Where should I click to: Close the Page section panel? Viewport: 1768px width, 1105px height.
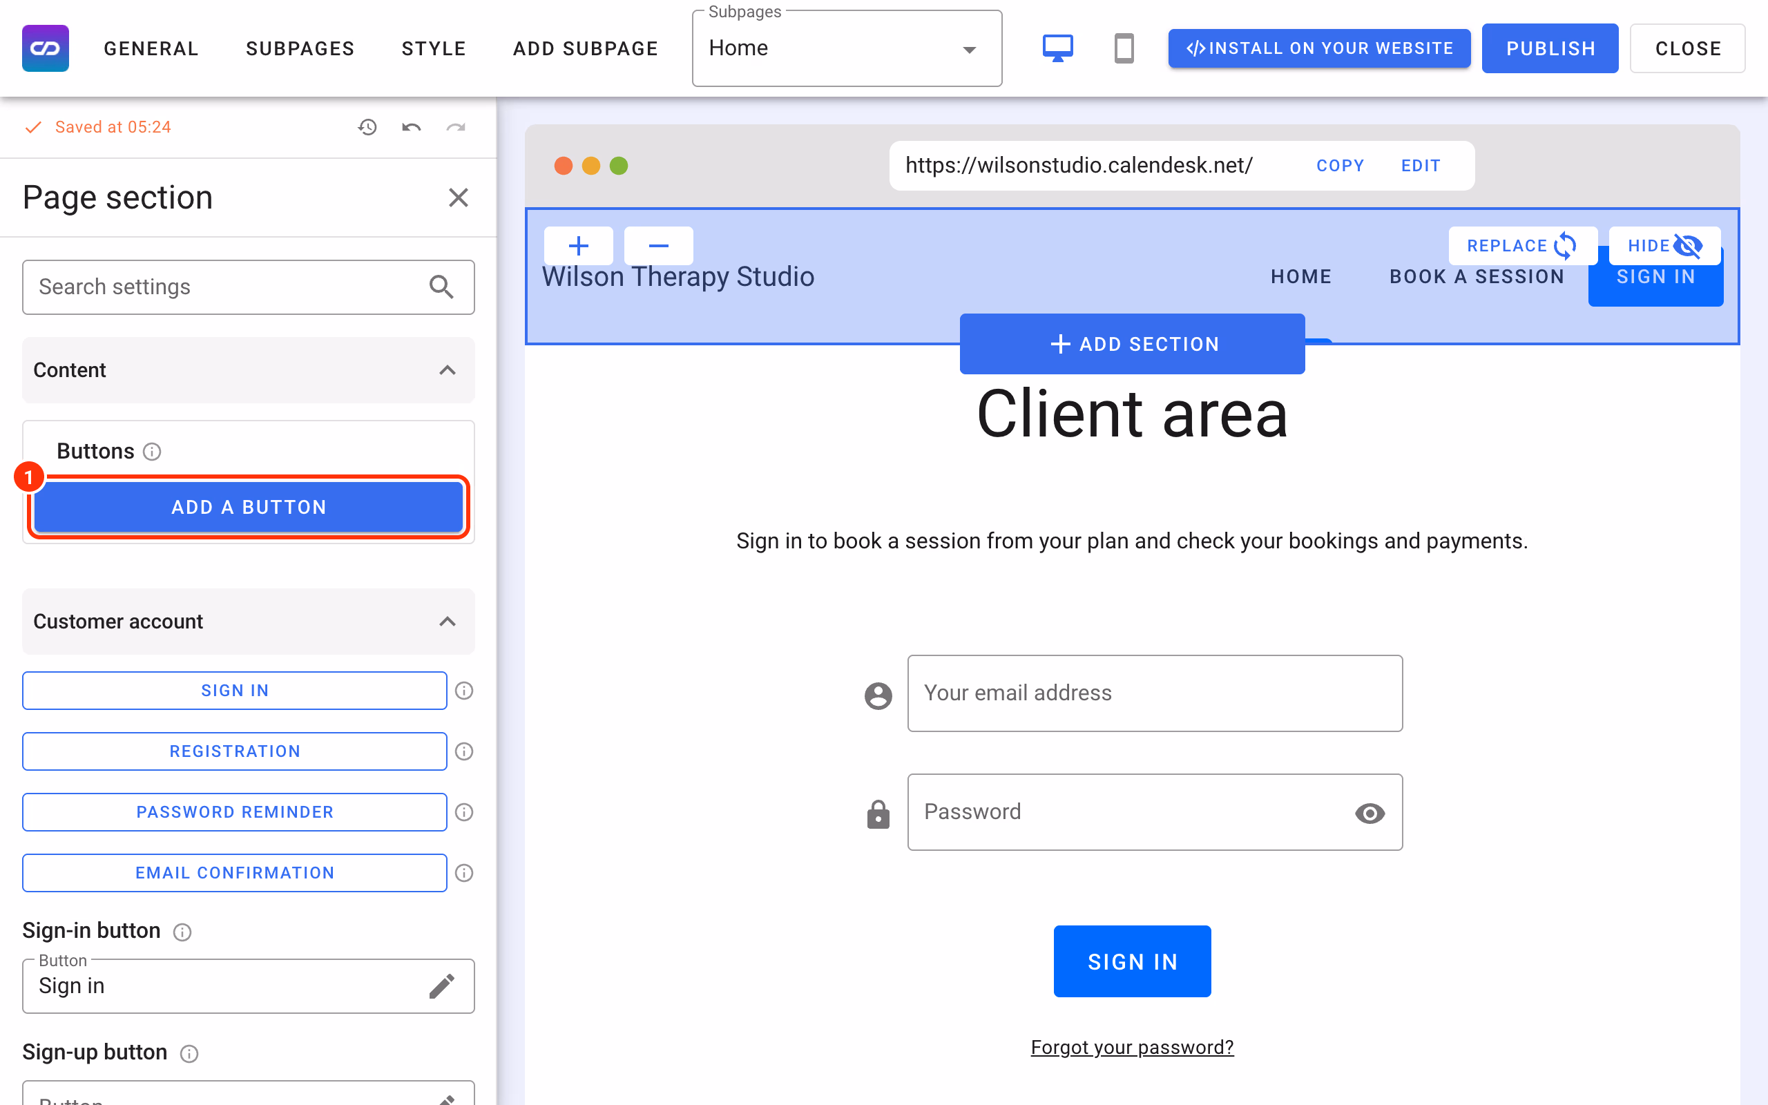pyautogui.click(x=458, y=198)
